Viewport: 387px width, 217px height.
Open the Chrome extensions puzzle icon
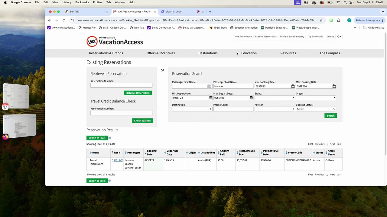[338, 20]
